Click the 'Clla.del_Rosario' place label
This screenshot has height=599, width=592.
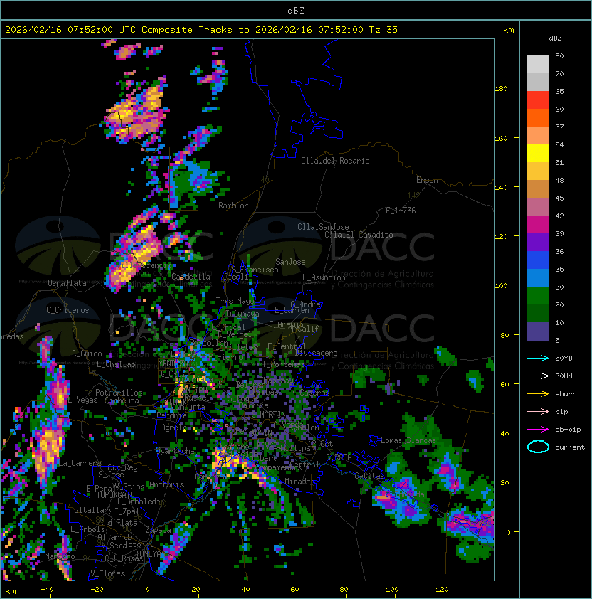(335, 161)
